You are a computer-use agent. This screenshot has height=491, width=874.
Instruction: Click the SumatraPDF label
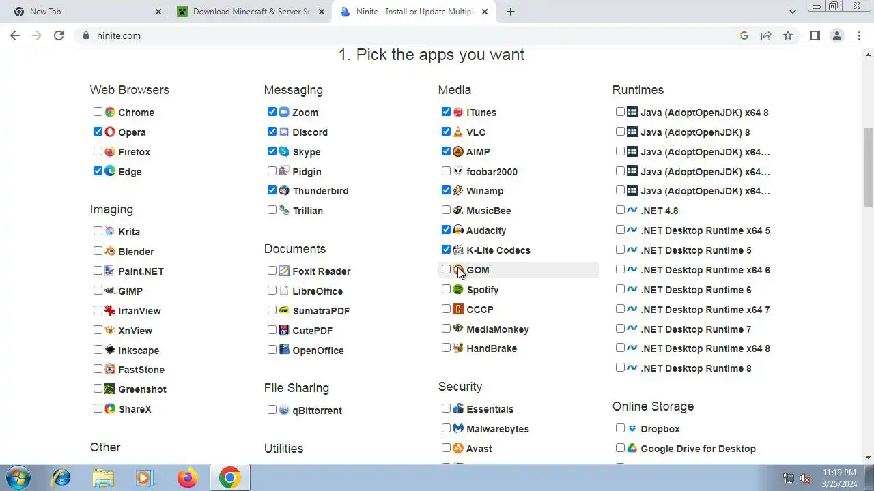click(321, 310)
